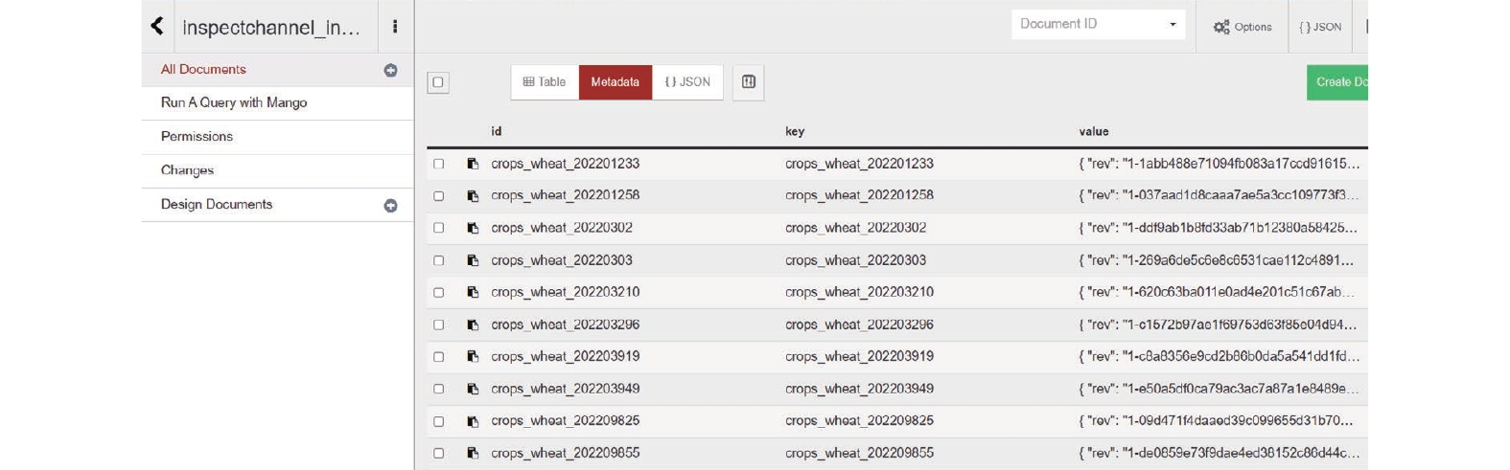Tick the checkbox for crops_wheat_20220302
Viewport: 1510px width, 470px height.
tap(439, 228)
